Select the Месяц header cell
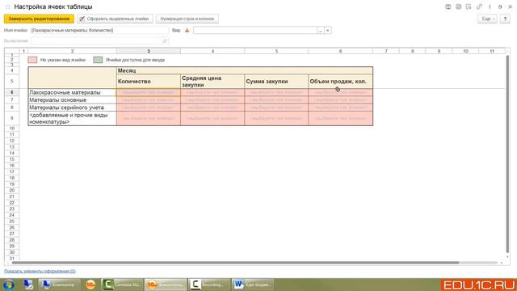 [245, 70]
